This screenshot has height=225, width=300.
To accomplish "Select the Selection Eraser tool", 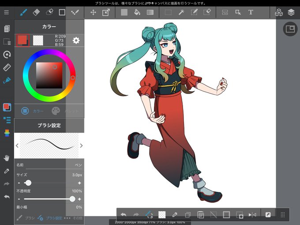I will point(207,12).
